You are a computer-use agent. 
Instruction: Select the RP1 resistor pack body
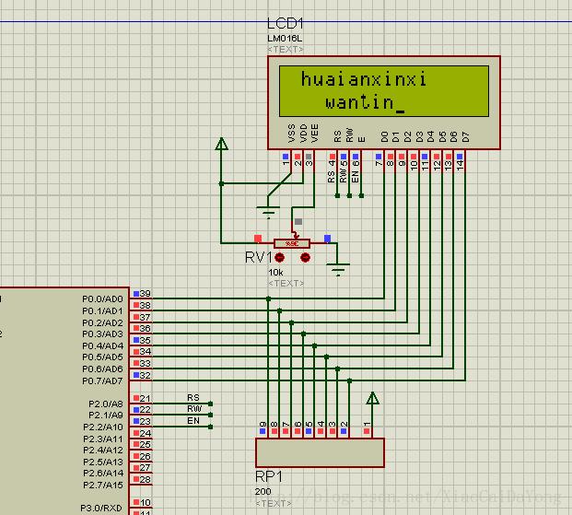[320, 452]
